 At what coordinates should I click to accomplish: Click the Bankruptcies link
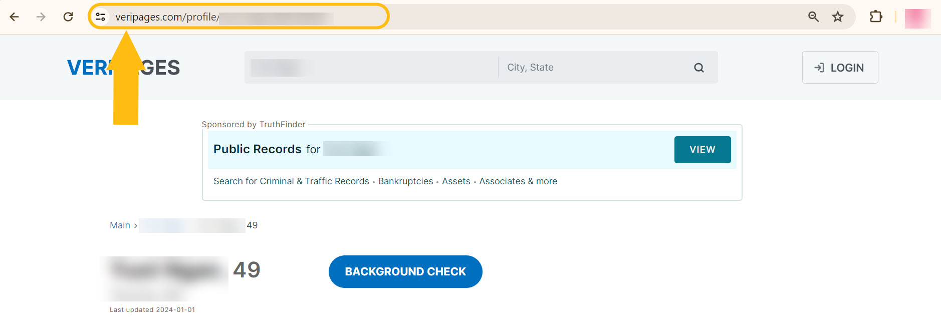(x=405, y=181)
